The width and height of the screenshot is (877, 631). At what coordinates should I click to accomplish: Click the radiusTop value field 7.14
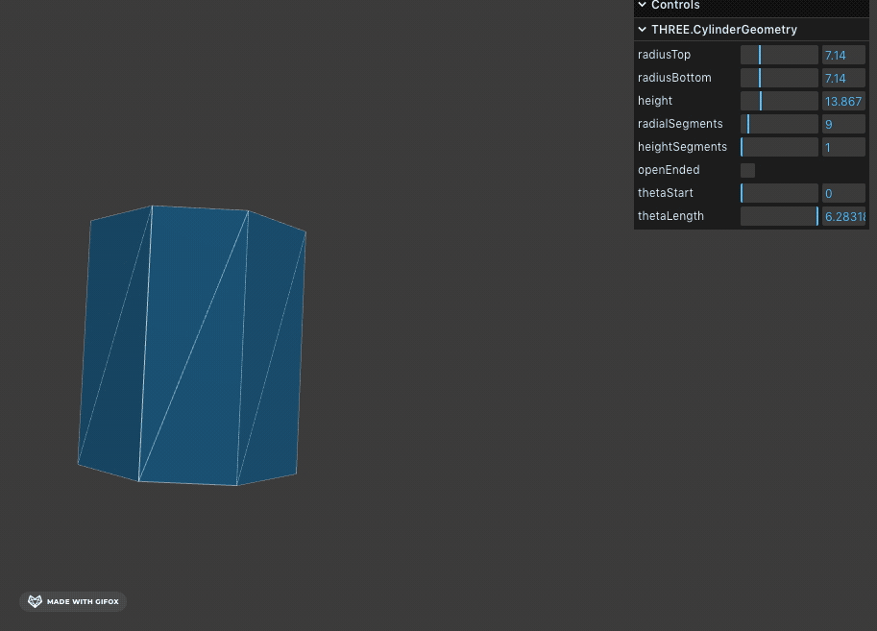pyautogui.click(x=843, y=55)
